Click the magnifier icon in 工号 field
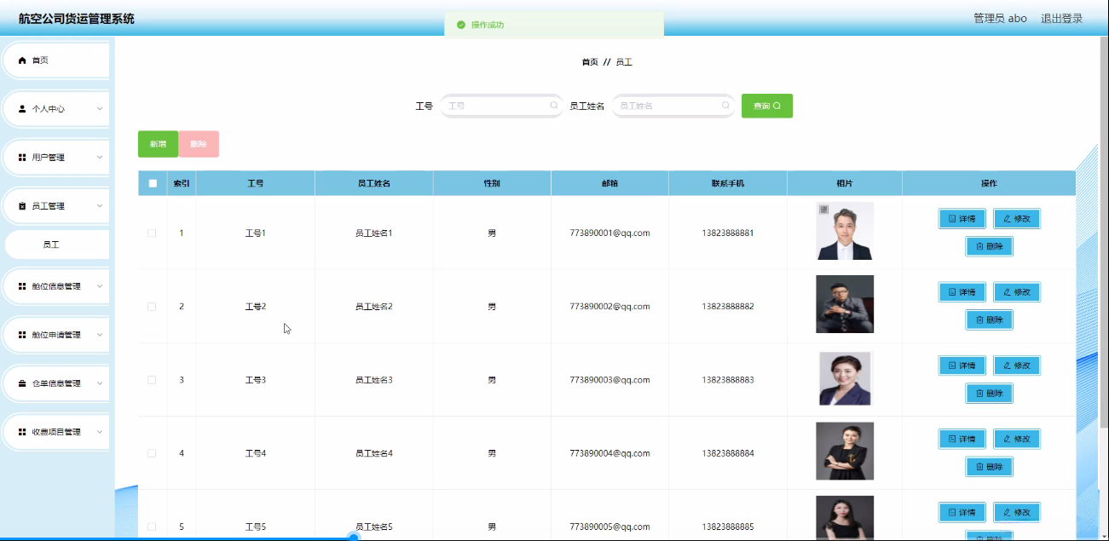This screenshot has width=1109, height=541. click(553, 106)
